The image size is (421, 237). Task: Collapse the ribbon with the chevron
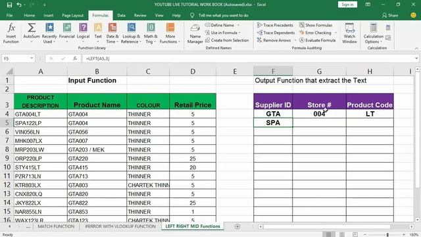click(416, 48)
